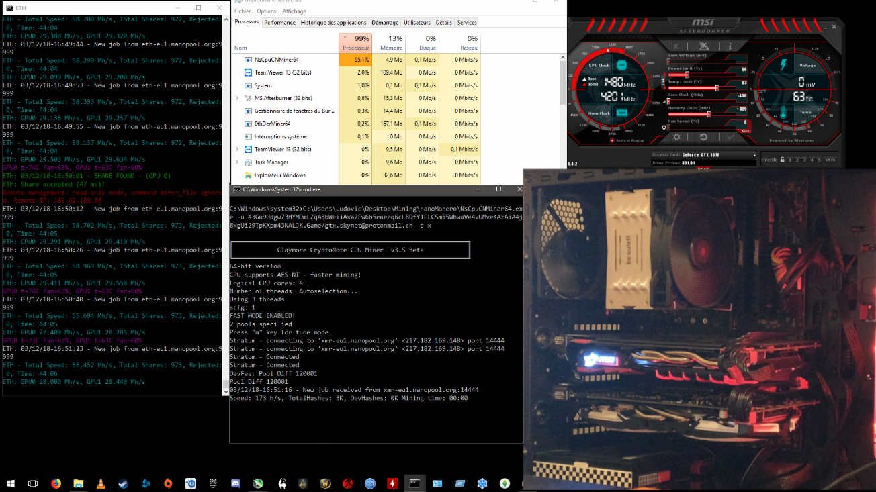
Task: Click the Temp. Limit slider handle
Action: (717, 88)
